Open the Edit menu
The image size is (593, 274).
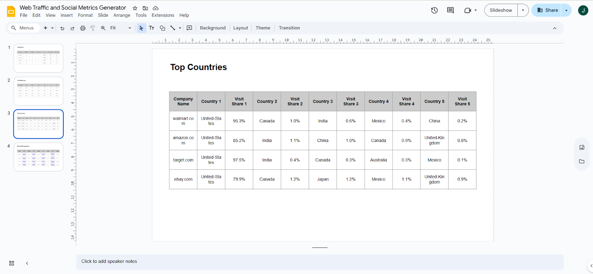(x=36, y=15)
